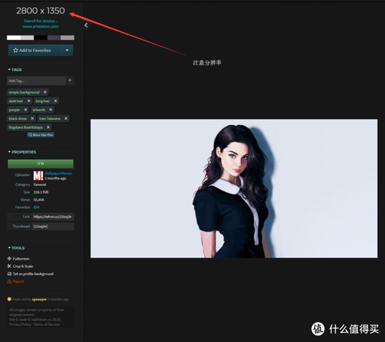Select the dark slate color swatch
The height and width of the screenshot is (342, 385).
point(54,37)
